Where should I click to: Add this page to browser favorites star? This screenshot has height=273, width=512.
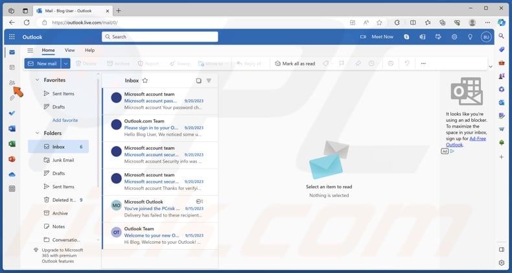tap(379, 23)
